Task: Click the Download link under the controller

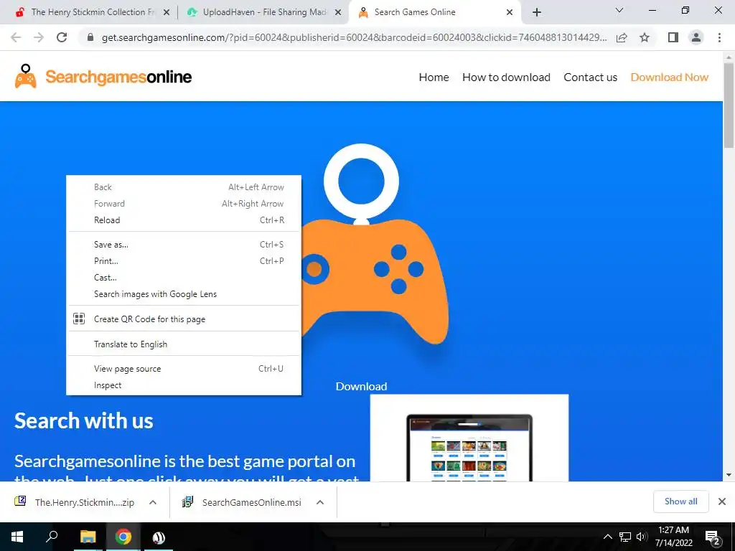Action: point(362,387)
